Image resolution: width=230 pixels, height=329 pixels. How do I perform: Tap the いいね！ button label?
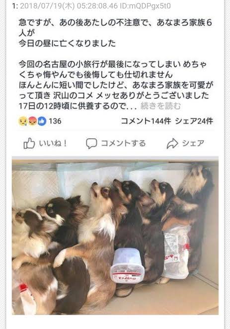pos(53,144)
